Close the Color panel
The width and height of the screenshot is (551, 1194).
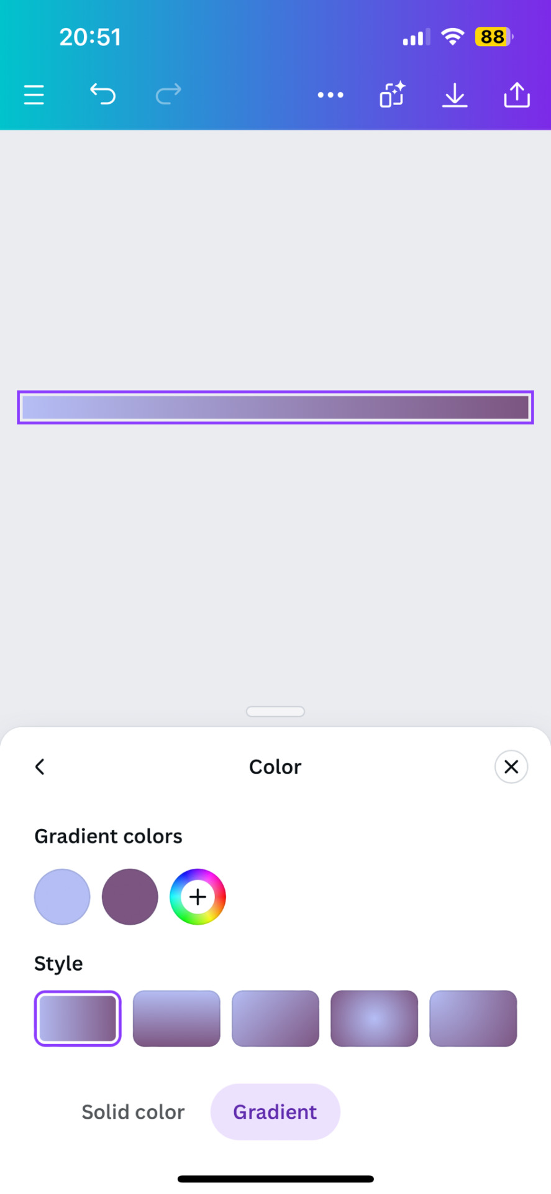(x=511, y=767)
